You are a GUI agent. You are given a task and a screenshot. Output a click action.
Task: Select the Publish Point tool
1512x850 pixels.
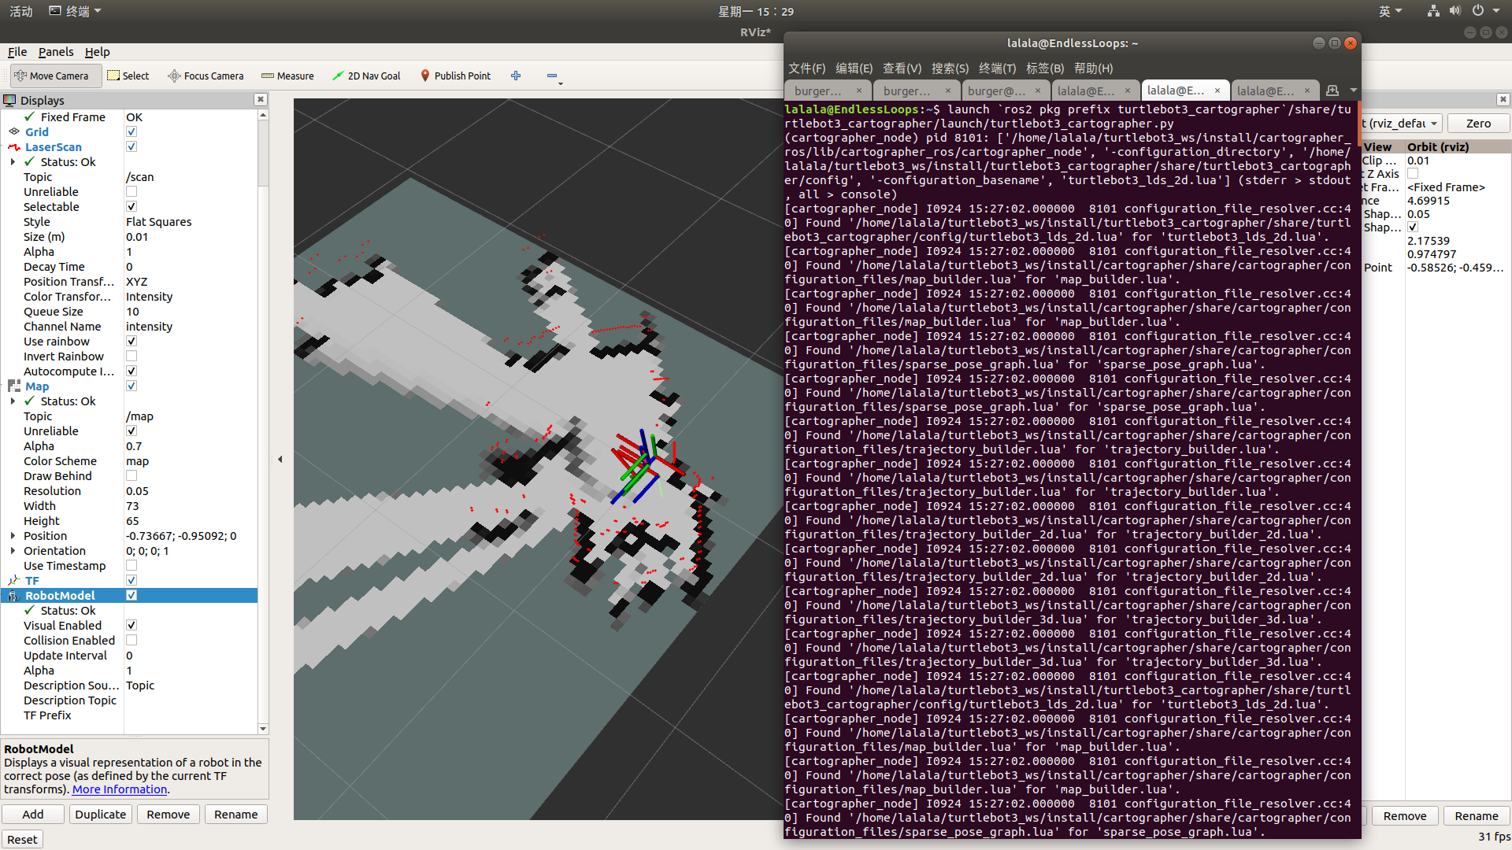click(x=455, y=76)
